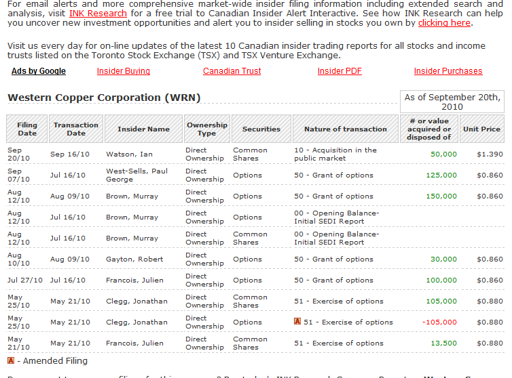Click the amended filing icon in Clegg Options row

coord(297,322)
